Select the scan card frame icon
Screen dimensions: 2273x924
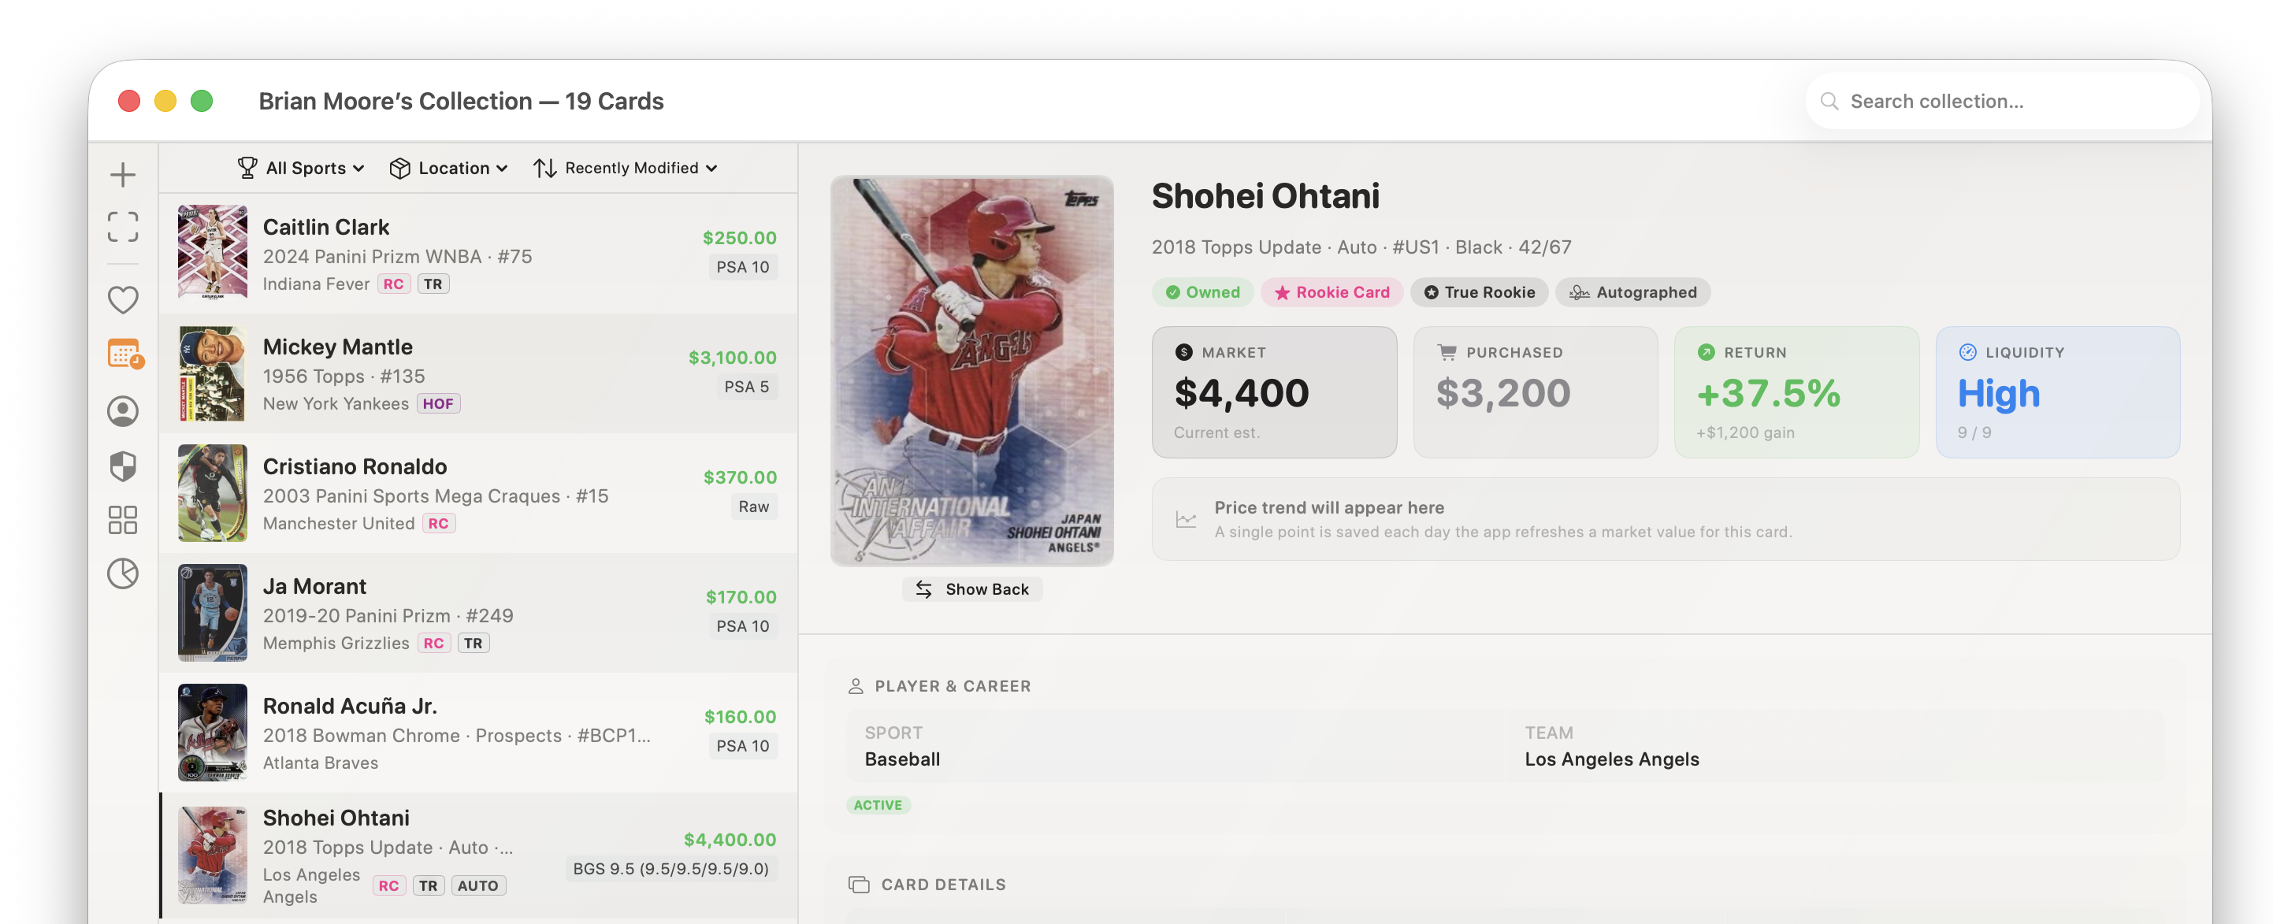[x=123, y=228]
